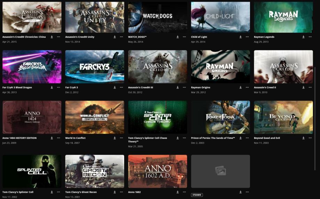Image resolution: width=320 pixels, height=199 pixels.
Task: Download Assassin's Creed III
Action: point(178,87)
